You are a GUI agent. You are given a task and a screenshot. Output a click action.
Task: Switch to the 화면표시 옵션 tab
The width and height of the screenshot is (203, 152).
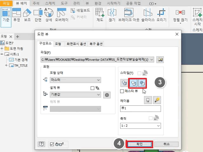[x=76, y=44]
